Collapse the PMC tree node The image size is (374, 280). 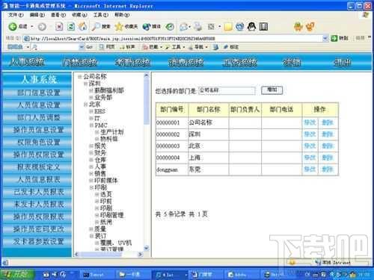91,125
